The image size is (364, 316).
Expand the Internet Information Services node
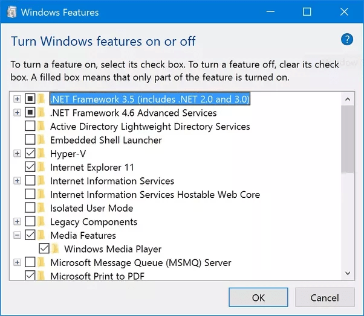tap(17, 181)
